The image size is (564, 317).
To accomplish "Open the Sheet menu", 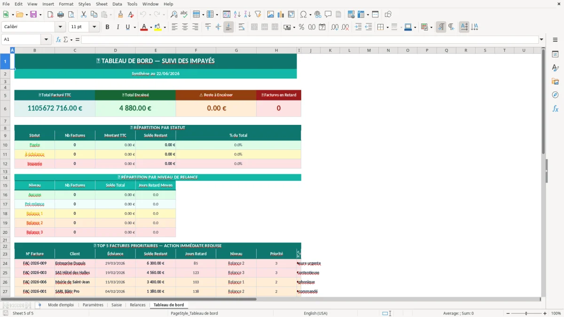I will pyautogui.click(x=102, y=4).
